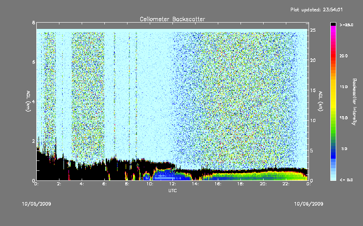Click the black top color of the colorbar
The width and height of the screenshot is (363, 226).
(333, 24)
